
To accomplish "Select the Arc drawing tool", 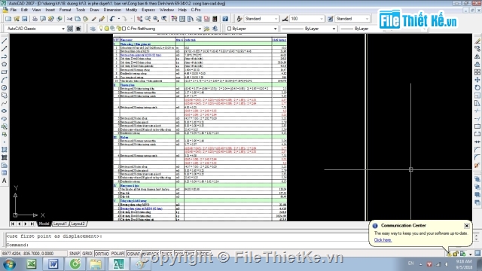I will tap(5, 80).
